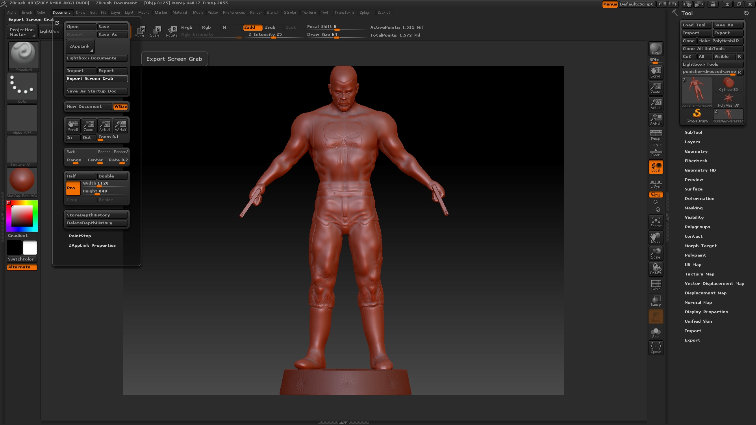
Task: Click the AAHalf icon in right shelf
Action: [x=656, y=119]
